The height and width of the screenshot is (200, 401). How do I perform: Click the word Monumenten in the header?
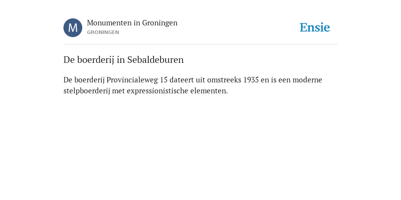tap(109, 23)
